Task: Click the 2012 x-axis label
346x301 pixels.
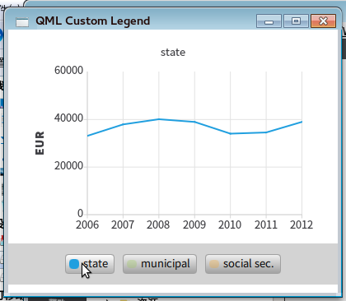Action: [x=302, y=225]
